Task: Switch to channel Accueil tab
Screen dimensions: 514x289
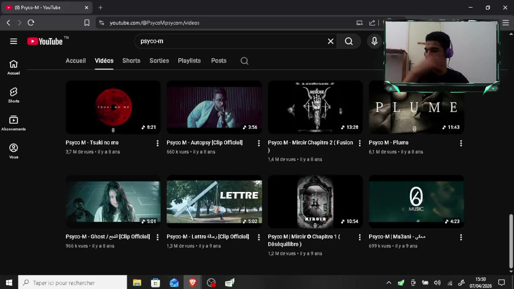Action: click(x=75, y=61)
